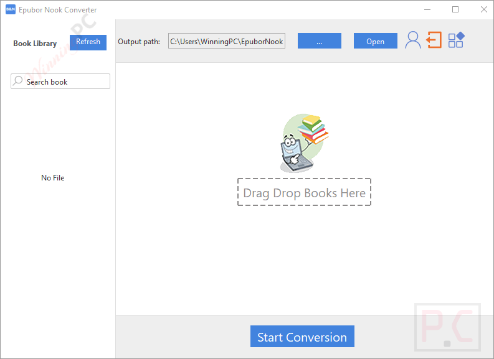Open the output folder
This screenshot has width=494, height=359.
click(375, 41)
